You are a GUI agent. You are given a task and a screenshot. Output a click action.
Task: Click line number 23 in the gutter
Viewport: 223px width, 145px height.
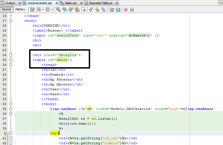[4, 50]
